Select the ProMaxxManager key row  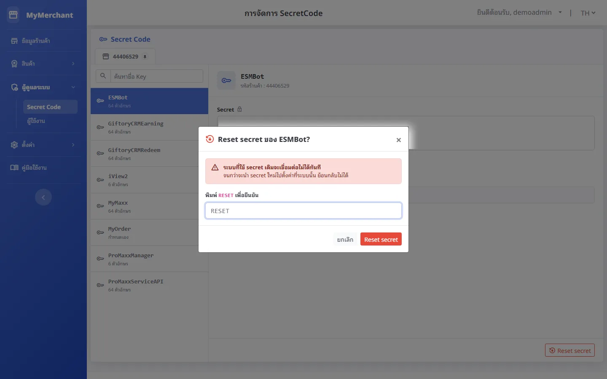[149, 259]
